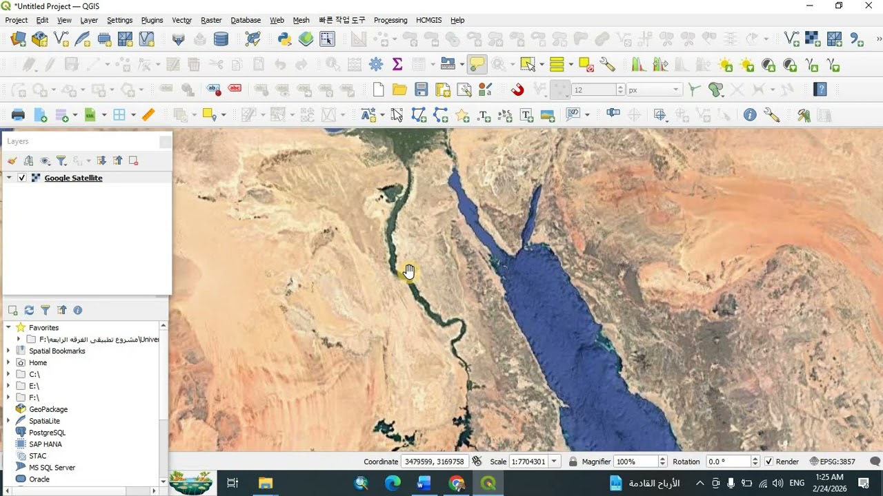Add a picture annotation tool
Image resolution: width=883 pixels, height=496 pixels.
548,115
